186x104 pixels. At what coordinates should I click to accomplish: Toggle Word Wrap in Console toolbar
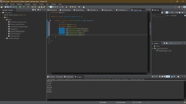[164, 77]
